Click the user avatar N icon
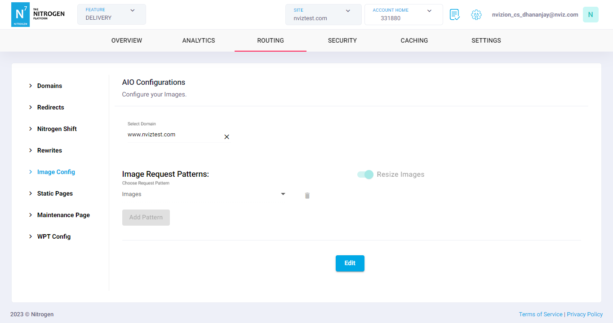613x323 pixels. [x=590, y=15]
